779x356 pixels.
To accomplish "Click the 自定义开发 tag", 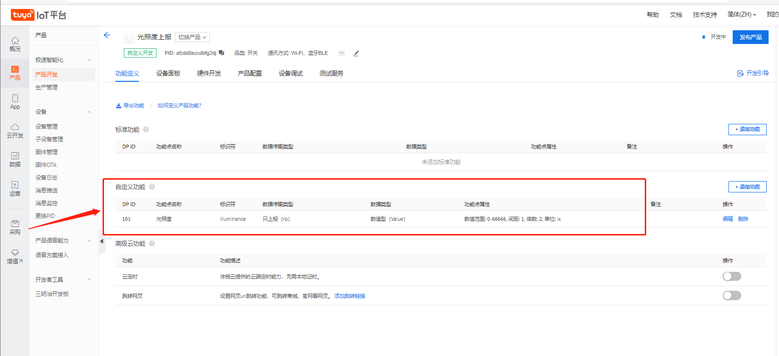I will click(140, 53).
